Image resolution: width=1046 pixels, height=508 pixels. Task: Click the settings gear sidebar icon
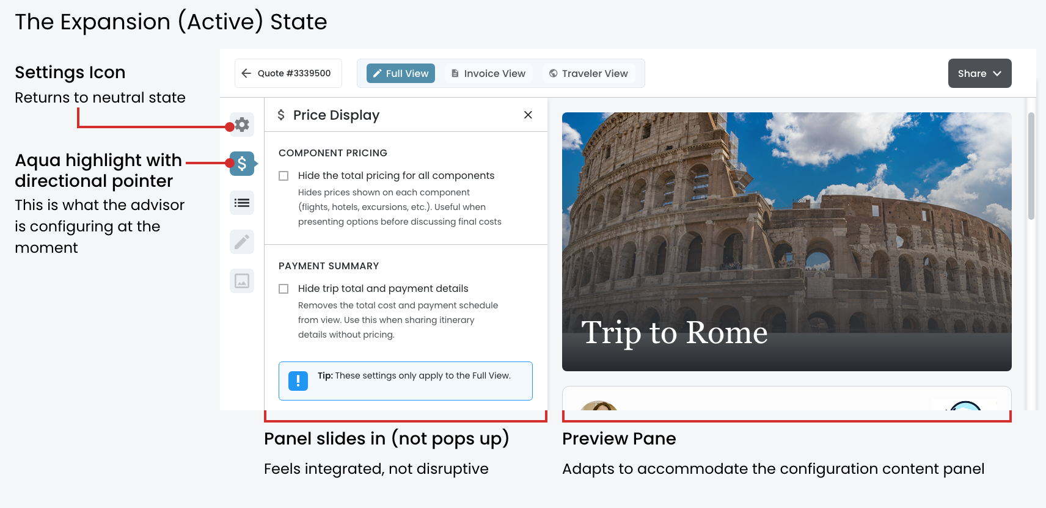(x=243, y=125)
